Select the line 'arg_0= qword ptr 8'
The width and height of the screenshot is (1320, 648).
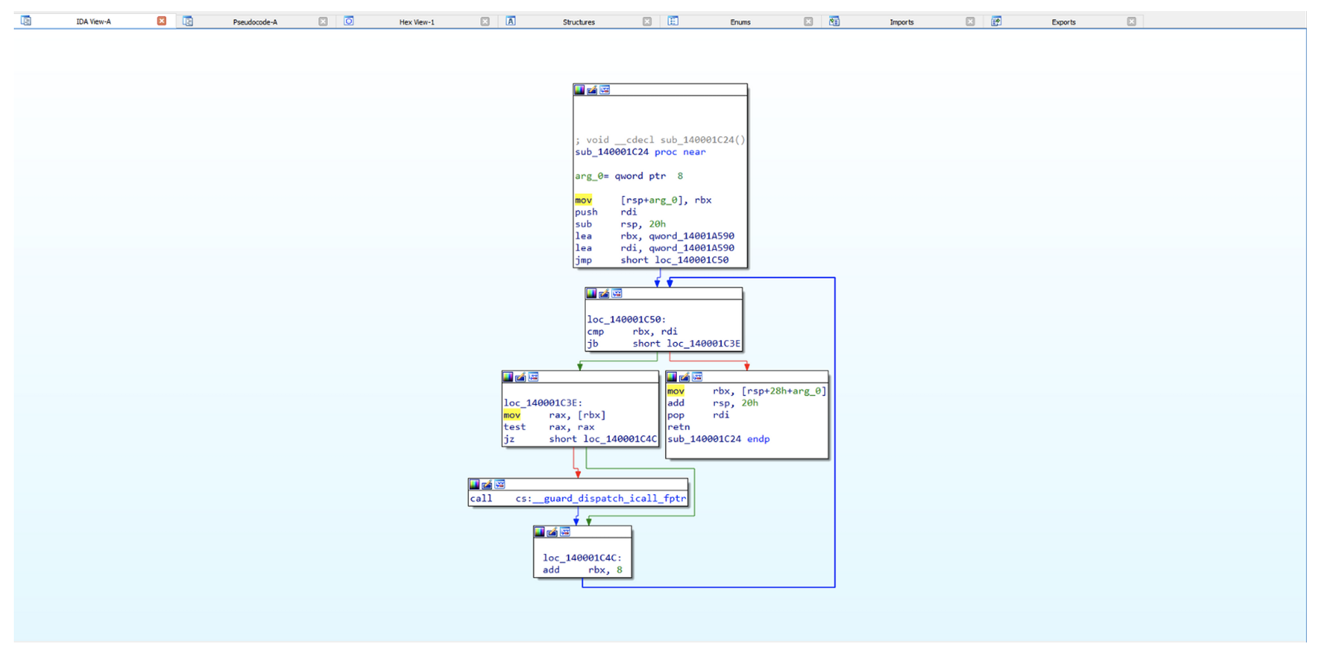pos(629,176)
